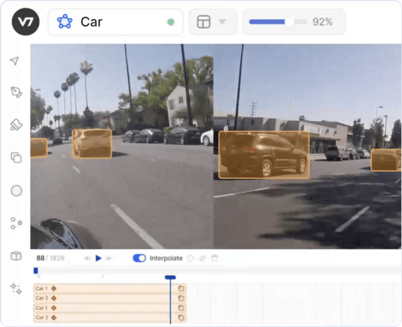Image resolution: width=402 pixels, height=327 pixels.
Task: Select the ellipse annotation tool
Action: pyautogui.click(x=16, y=191)
